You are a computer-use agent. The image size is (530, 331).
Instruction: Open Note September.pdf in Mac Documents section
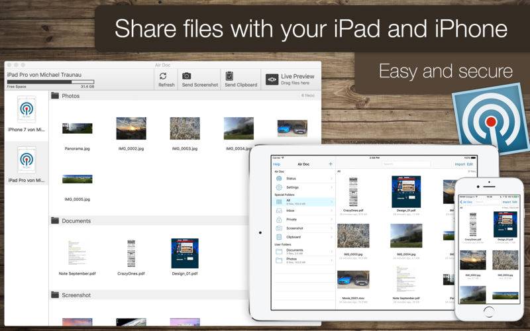[77, 253]
